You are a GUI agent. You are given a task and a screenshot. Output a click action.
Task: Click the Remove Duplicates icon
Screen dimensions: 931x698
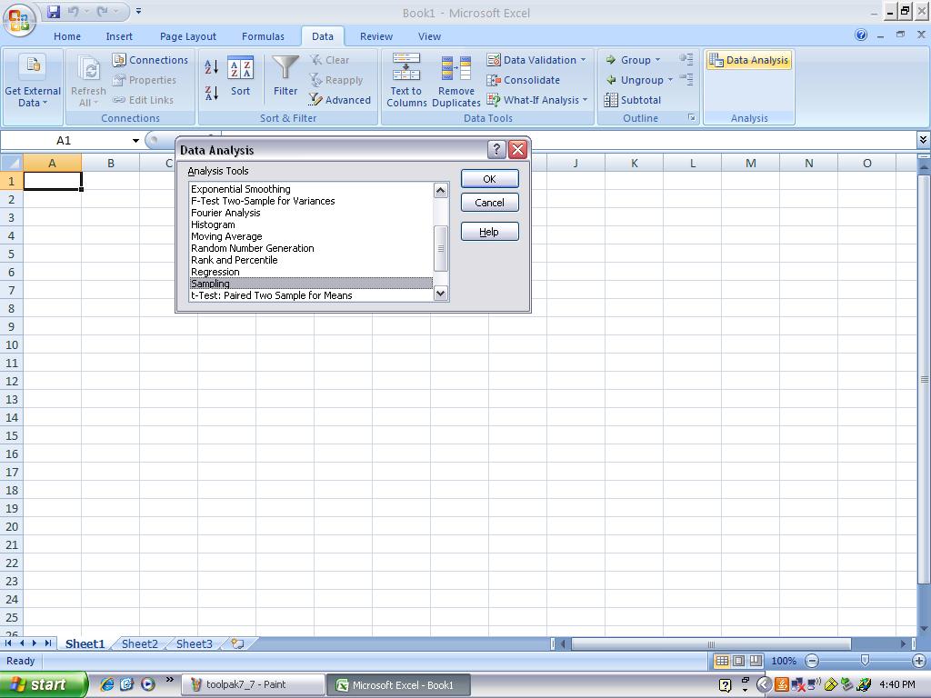[455, 80]
